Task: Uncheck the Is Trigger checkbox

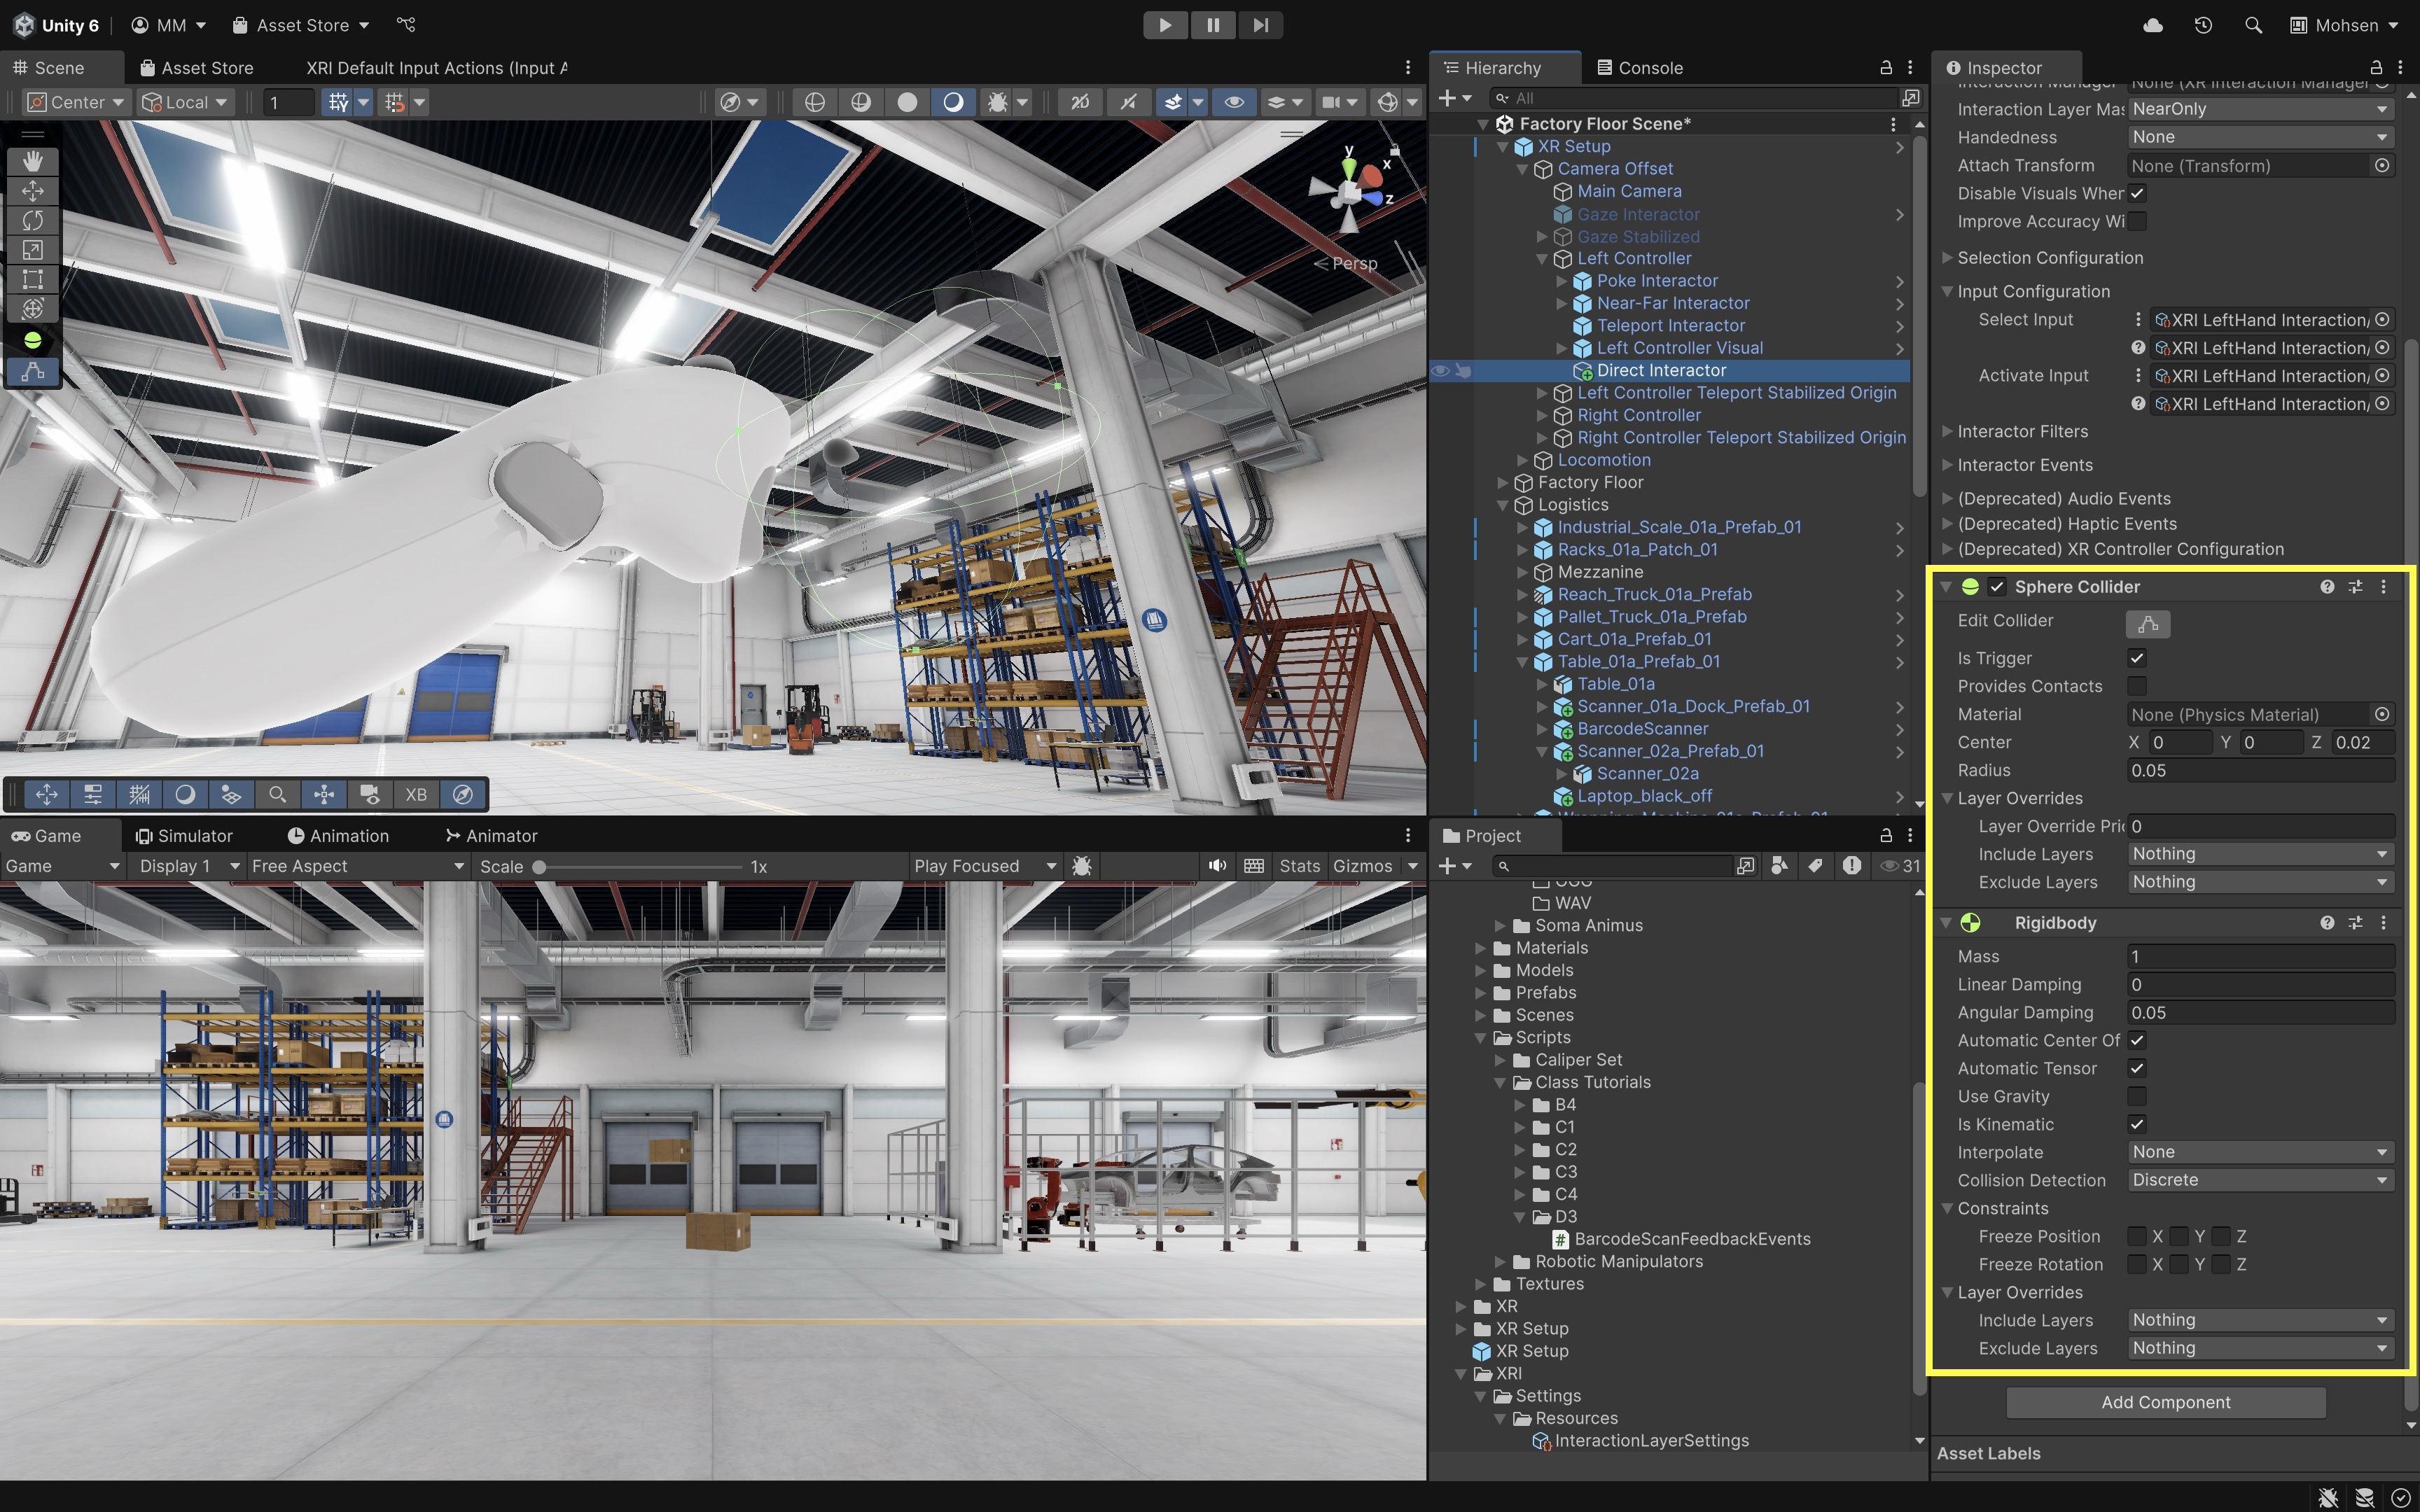Action: (2137, 658)
